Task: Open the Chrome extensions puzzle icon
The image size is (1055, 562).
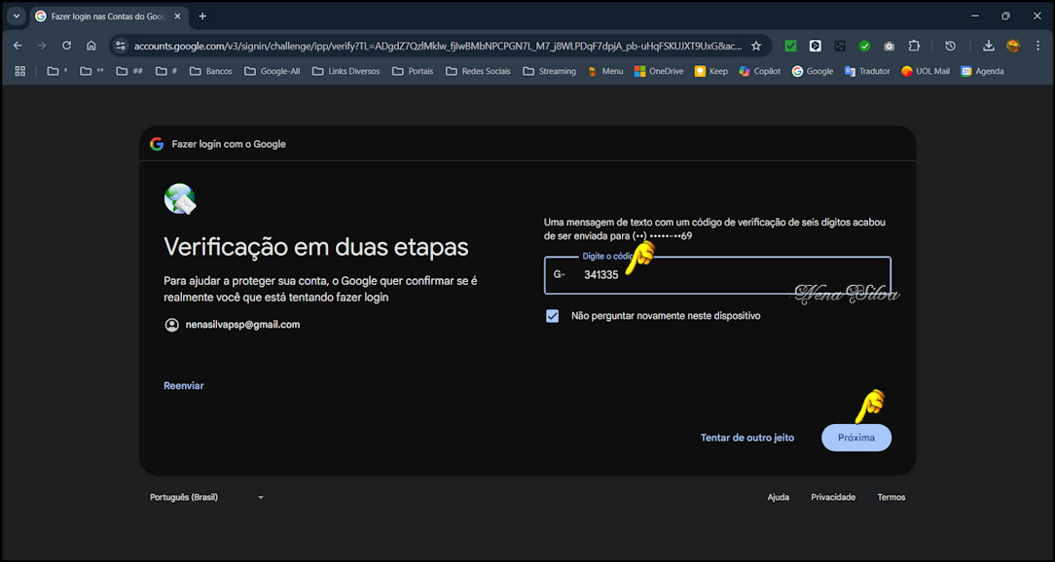Action: 914,46
